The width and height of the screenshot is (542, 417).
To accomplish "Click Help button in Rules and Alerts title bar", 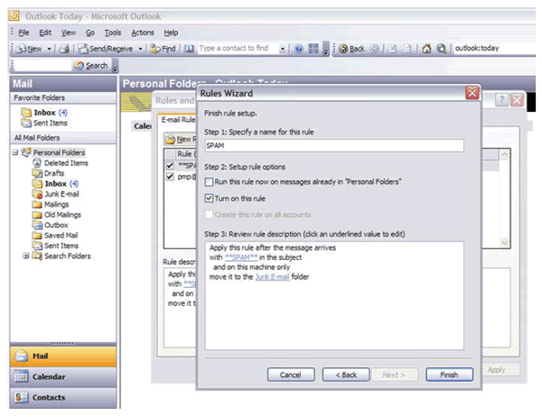I will pyautogui.click(x=502, y=100).
